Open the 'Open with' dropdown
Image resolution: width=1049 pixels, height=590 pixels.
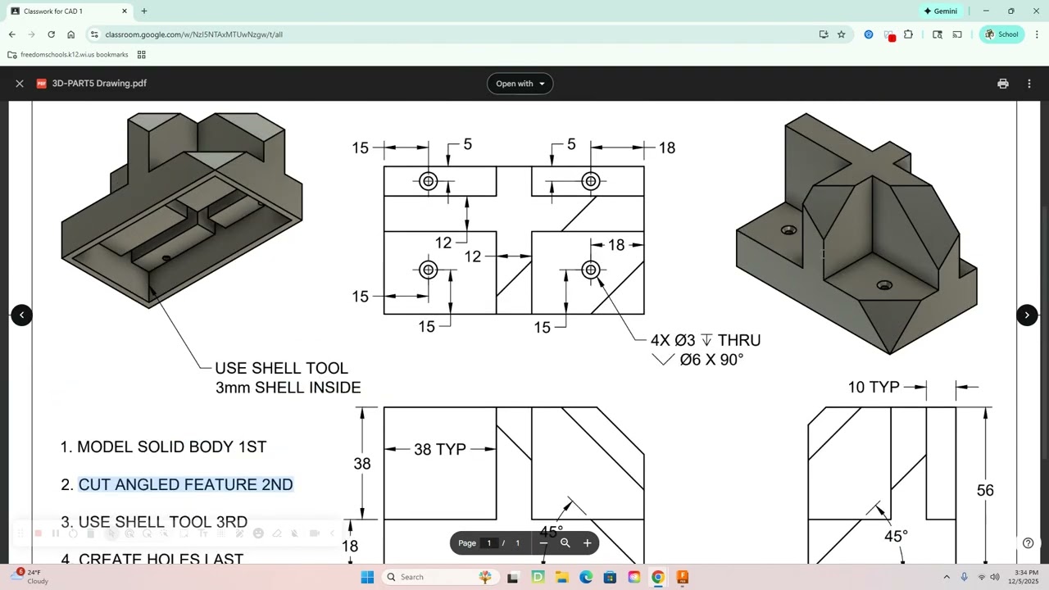520,84
